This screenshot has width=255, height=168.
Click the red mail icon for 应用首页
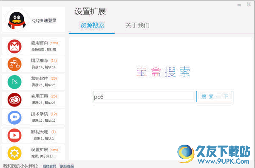pyautogui.click(x=14, y=46)
